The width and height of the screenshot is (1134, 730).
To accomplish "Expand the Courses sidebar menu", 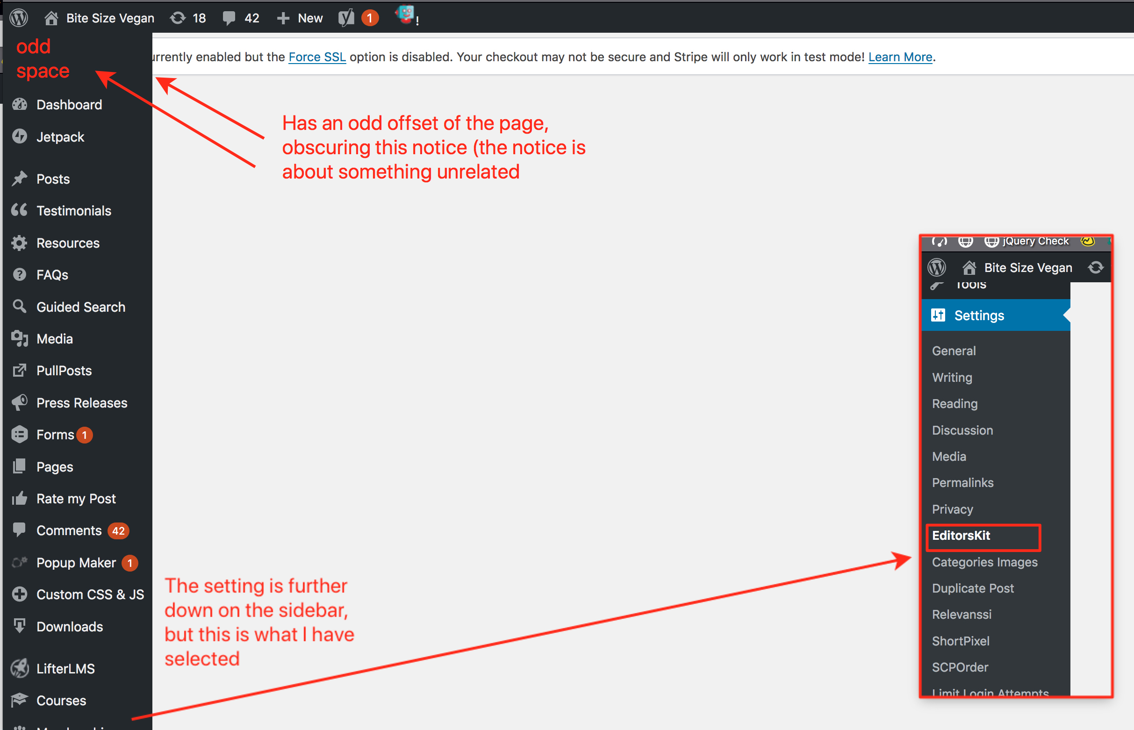I will coord(61,700).
